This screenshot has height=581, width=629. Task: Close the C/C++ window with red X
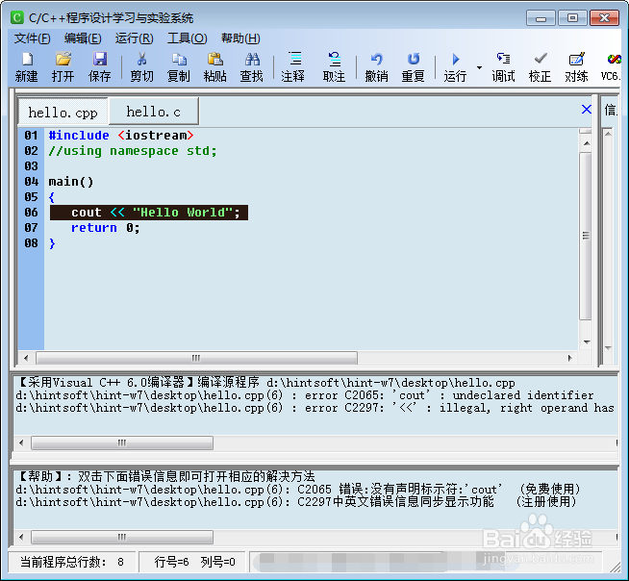point(605,18)
